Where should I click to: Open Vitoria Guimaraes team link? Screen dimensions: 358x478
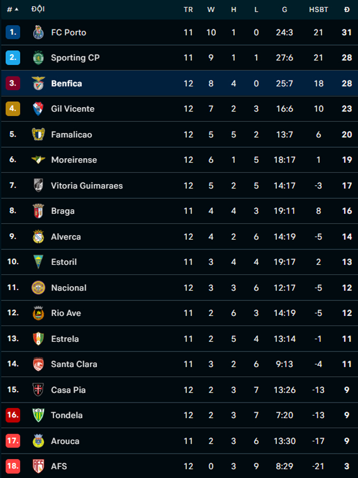pyautogui.click(x=87, y=186)
